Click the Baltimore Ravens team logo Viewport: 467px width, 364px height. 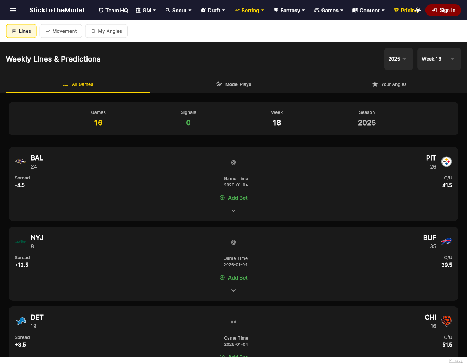tap(20, 161)
